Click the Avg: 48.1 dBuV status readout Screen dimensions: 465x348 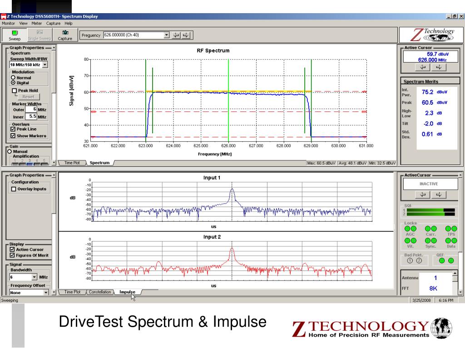click(x=352, y=163)
